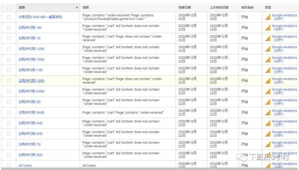Click Analytics icon in 加购未付款-7D row
The height and width of the screenshot is (170, 299).
click(x=268, y=145)
